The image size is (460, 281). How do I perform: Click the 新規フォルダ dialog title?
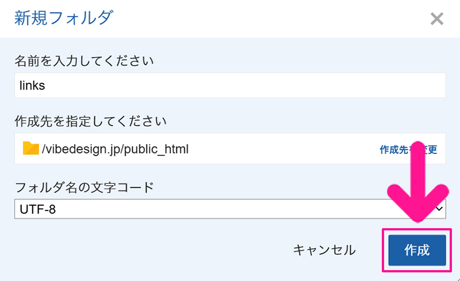click(63, 18)
